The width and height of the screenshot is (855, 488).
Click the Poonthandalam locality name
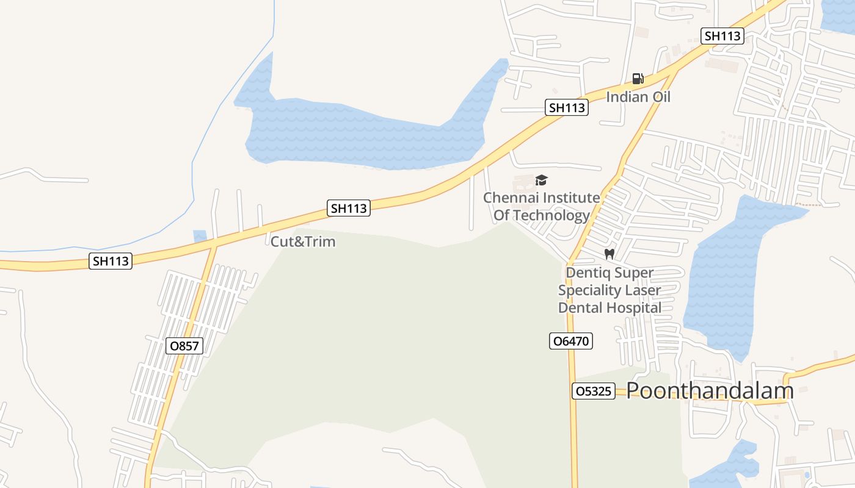pyautogui.click(x=710, y=390)
